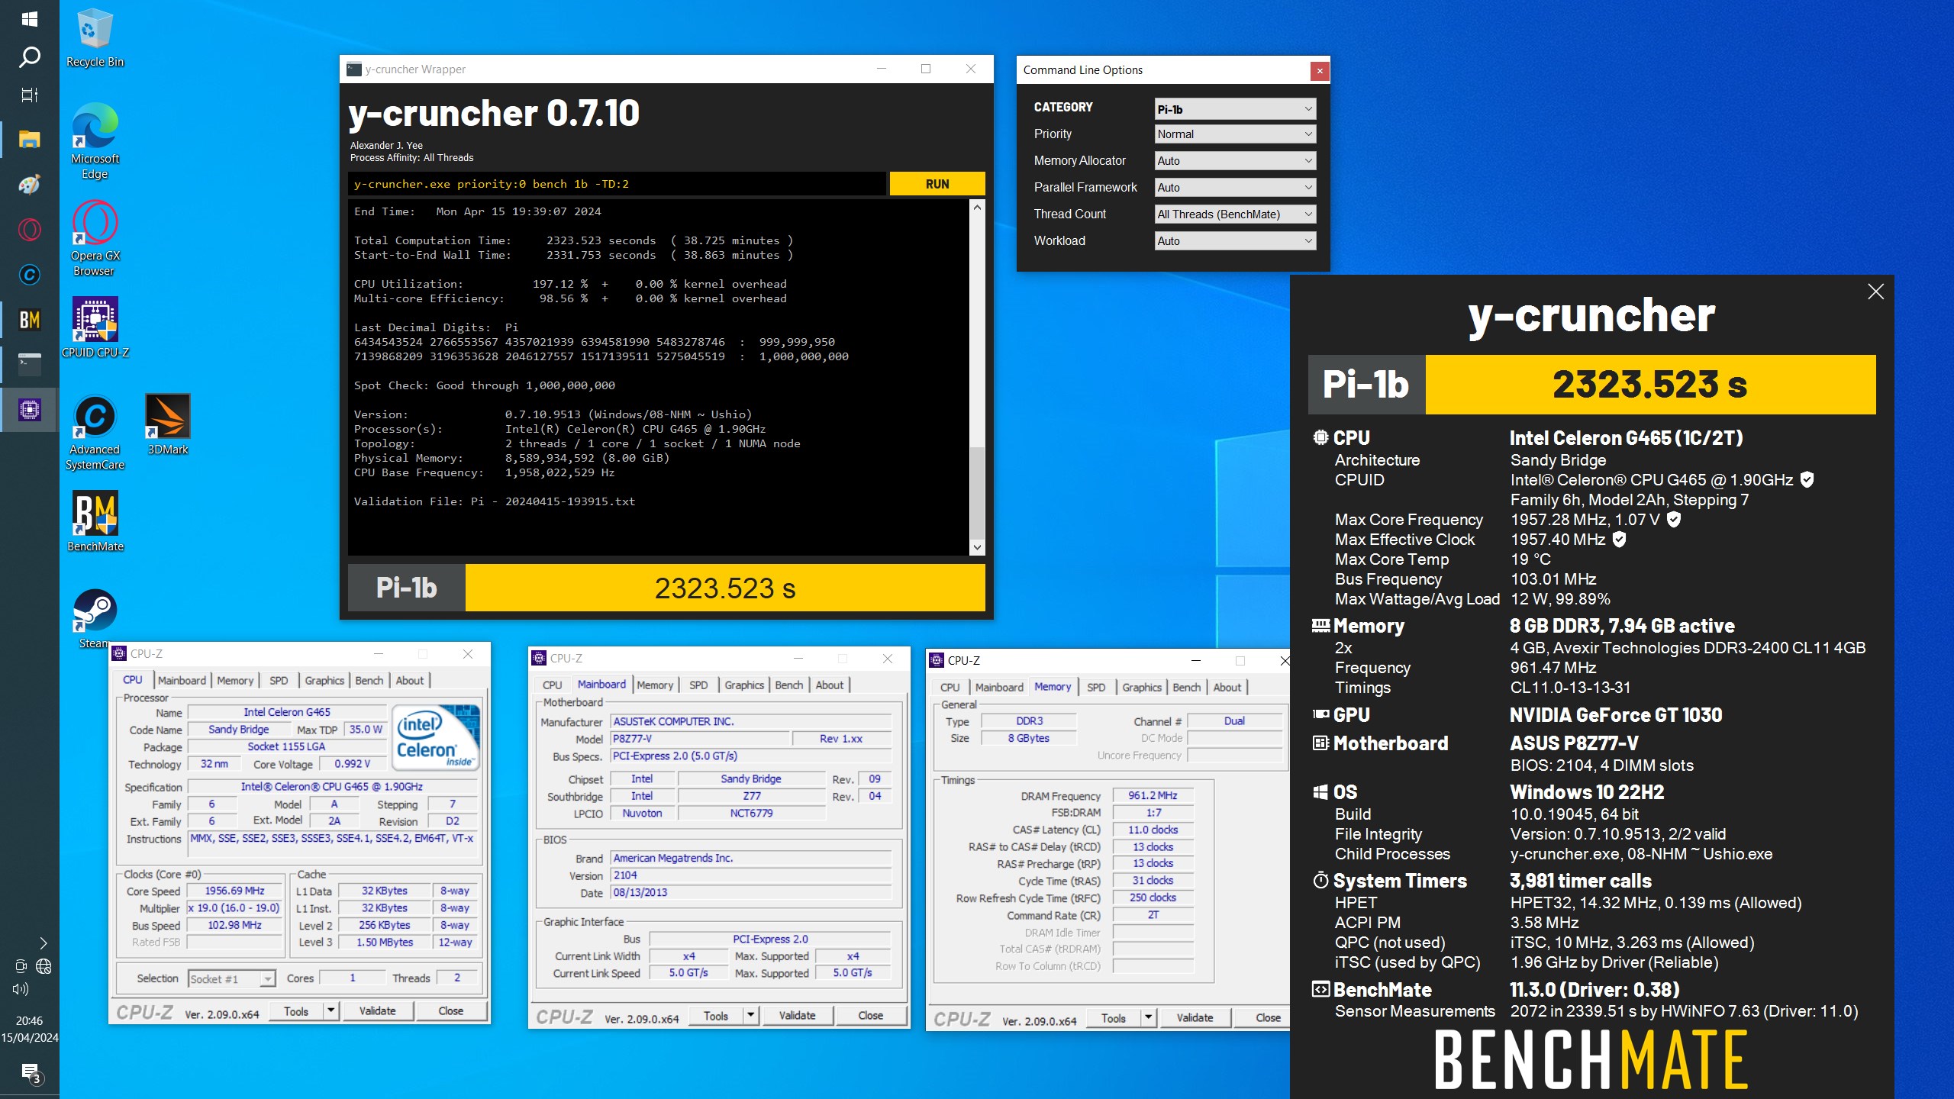Open the Priority dropdown set to Normal
The height and width of the screenshot is (1099, 1954).
[x=1234, y=134]
